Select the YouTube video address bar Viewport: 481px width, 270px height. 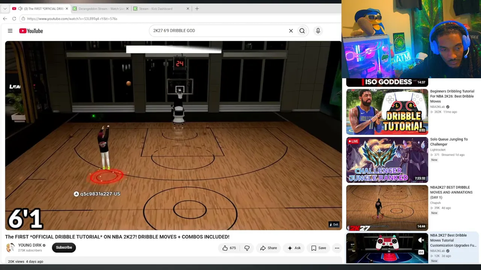click(180, 18)
